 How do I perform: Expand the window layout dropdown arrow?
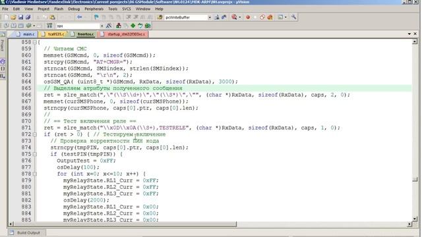286,18
